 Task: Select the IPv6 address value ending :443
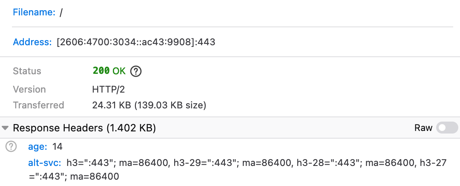tap(136, 42)
